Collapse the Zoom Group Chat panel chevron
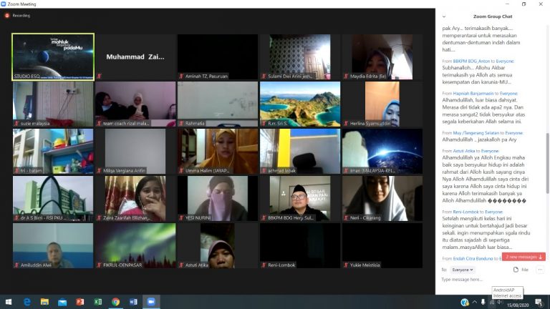The height and width of the screenshot is (309, 550). pos(444,15)
